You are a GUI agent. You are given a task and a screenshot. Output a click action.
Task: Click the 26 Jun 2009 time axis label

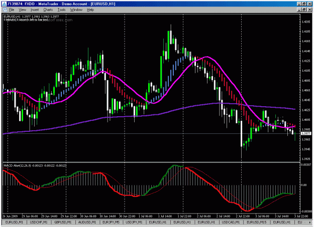pos(10,216)
